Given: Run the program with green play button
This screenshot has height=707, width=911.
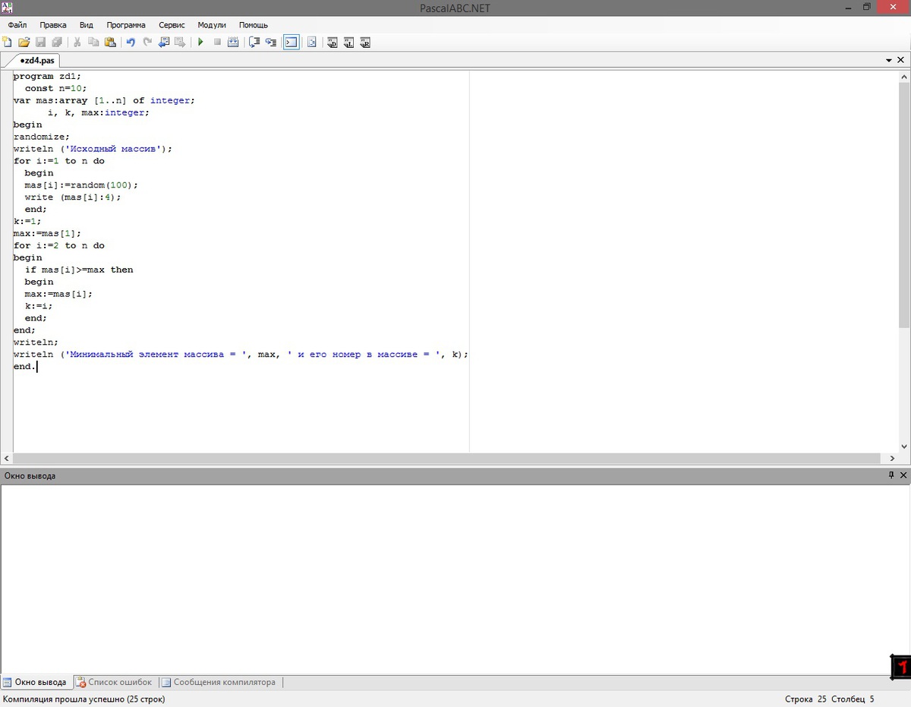Looking at the screenshot, I should (x=200, y=43).
